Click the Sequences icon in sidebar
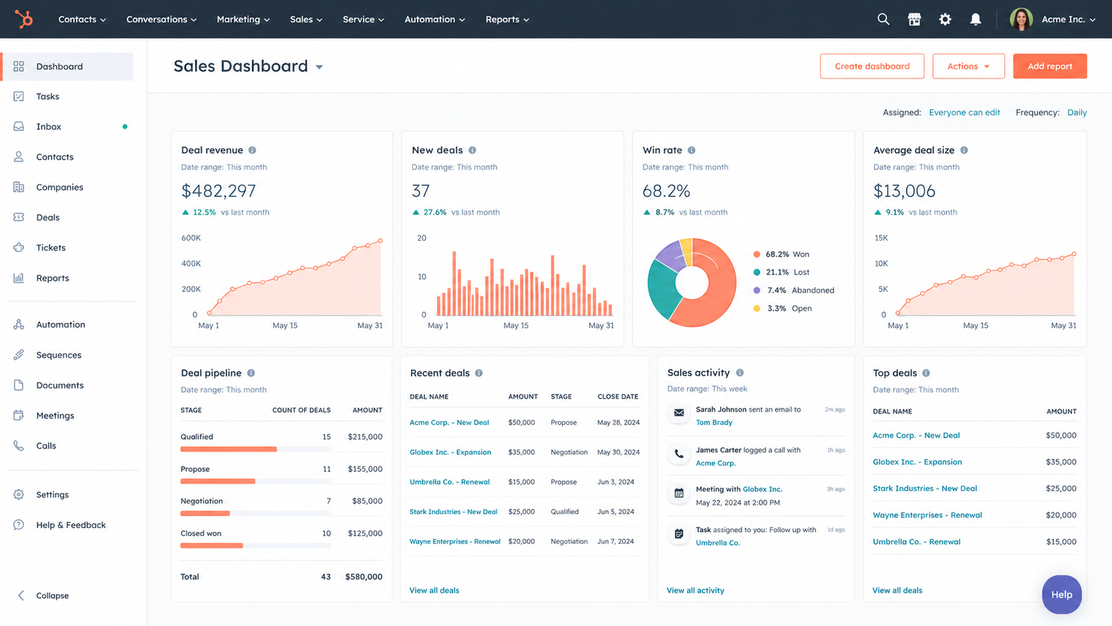Viewport: 1112px width, 626px height. tap(19, 355)
